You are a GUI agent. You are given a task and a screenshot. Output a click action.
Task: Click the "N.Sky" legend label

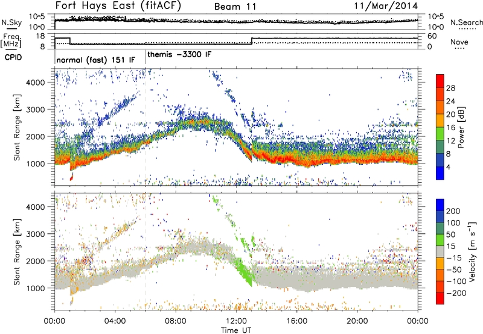tap(11, 22)
